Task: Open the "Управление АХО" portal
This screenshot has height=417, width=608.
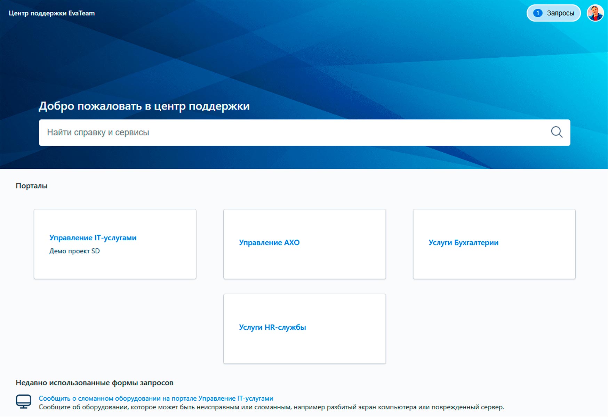Action: [269, 242]
